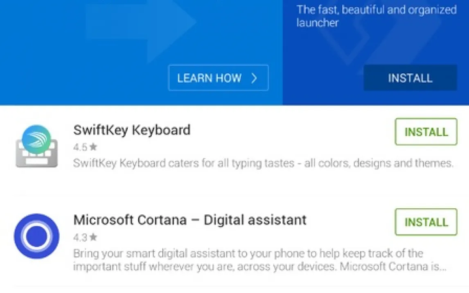Install the launcher from the blue banner

410,78
